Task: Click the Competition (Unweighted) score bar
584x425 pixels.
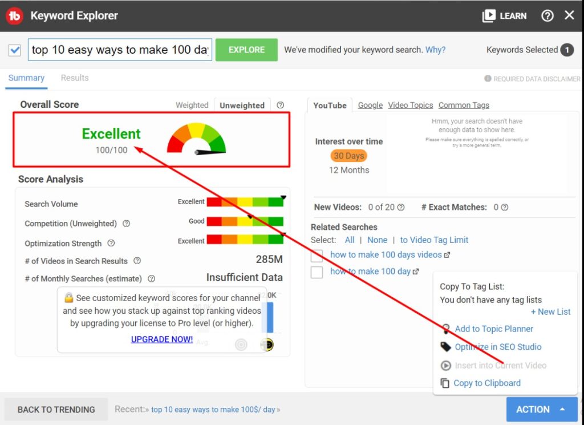Action: 245,221
